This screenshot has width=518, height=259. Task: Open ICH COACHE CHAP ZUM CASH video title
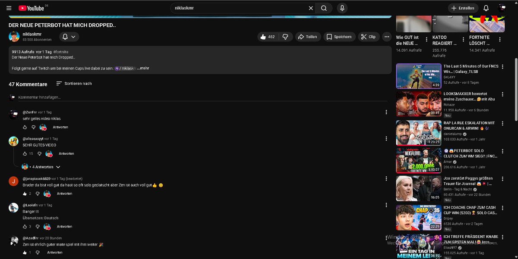471,210
